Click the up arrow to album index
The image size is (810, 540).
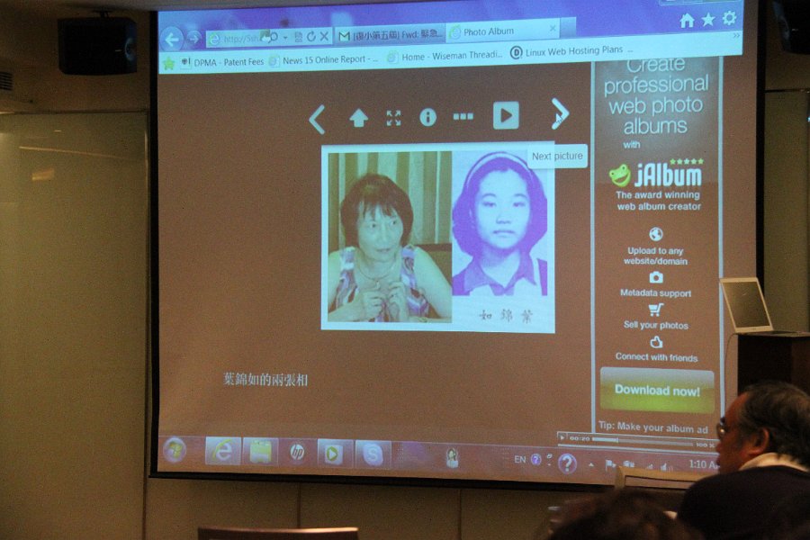pyautogui.click(x=358, y=118)
